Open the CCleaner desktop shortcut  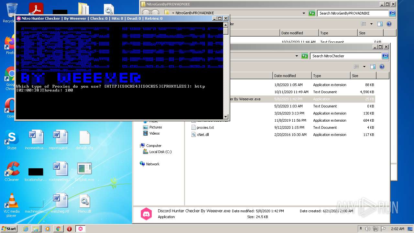[x=12, y=172]
